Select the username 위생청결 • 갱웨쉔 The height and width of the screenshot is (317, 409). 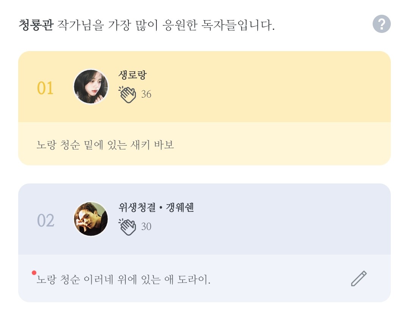(156, 207)
